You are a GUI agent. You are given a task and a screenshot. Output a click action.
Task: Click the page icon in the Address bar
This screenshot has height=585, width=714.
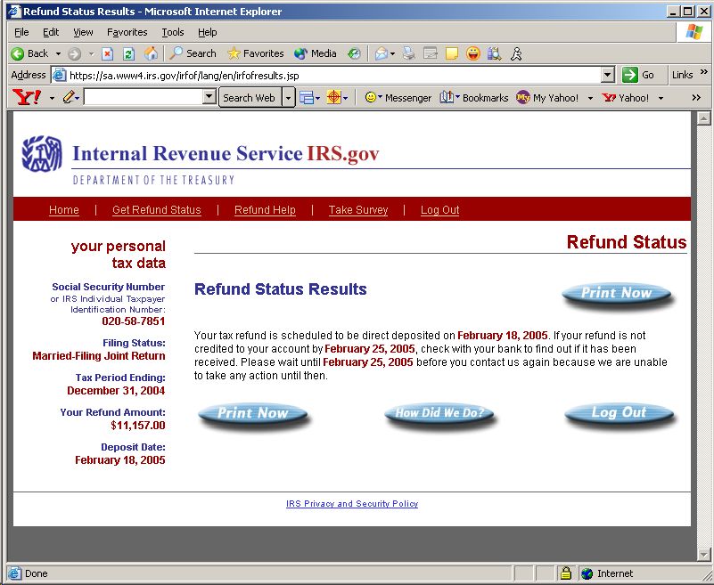(x=59, y=75)
